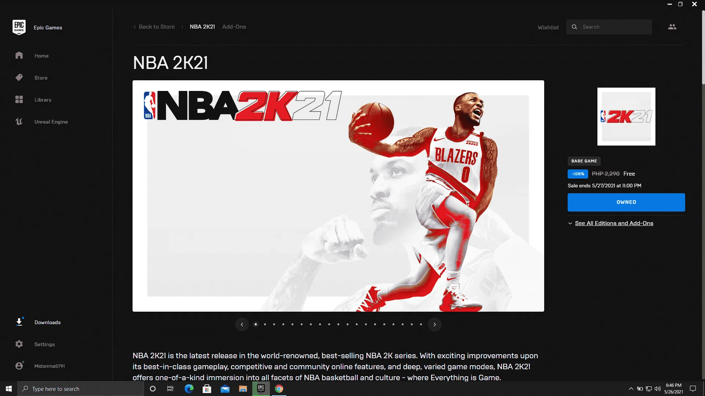Open the Windows Start button
The width and height of the screenshot is (705, 396).
point(9,389)
